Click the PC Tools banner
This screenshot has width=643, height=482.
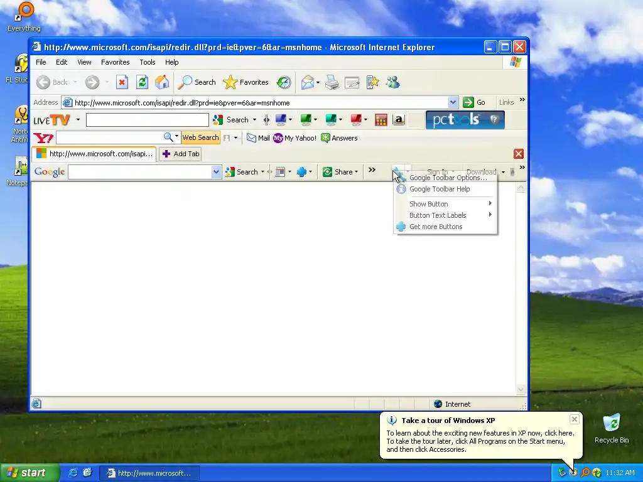click(x=465, y=120)
